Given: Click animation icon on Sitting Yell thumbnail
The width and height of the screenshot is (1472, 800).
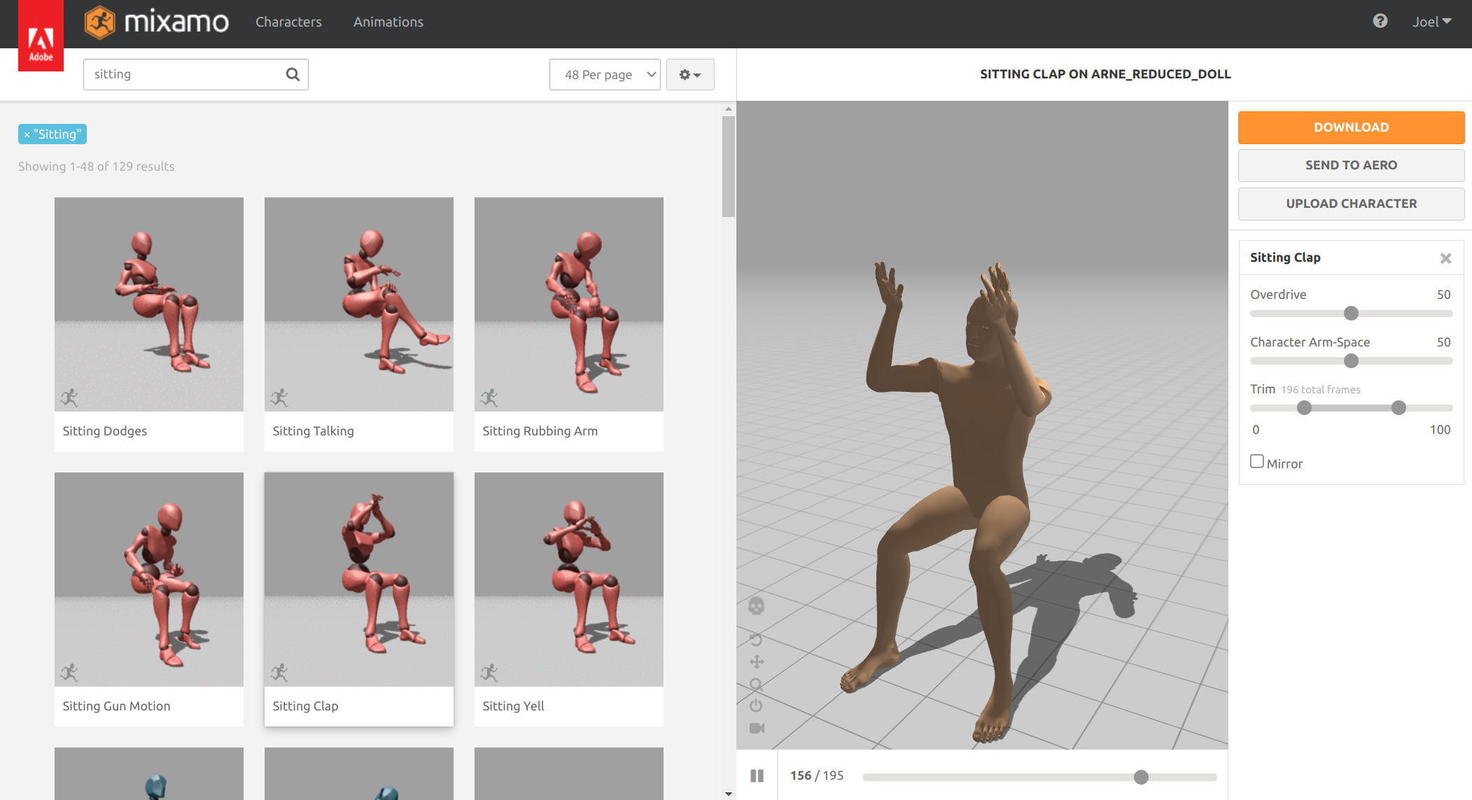Looking at the screenshot, I should coord(489,673).
